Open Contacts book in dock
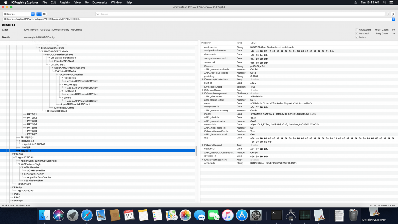Viewport: 398px width, 224px height. point(115,216)
